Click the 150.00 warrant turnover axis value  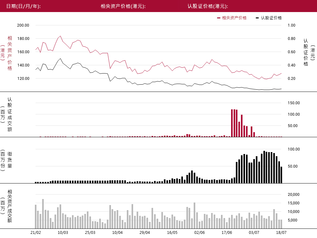(294, 103)
